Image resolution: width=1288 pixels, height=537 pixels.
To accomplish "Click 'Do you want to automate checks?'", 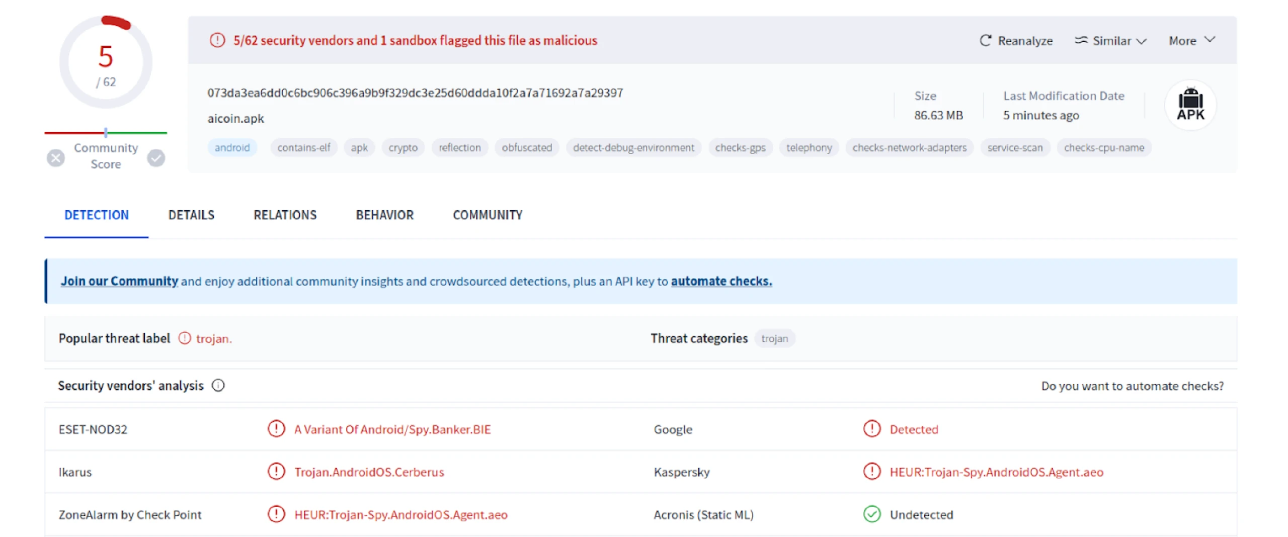I will tap(1132, 386).
